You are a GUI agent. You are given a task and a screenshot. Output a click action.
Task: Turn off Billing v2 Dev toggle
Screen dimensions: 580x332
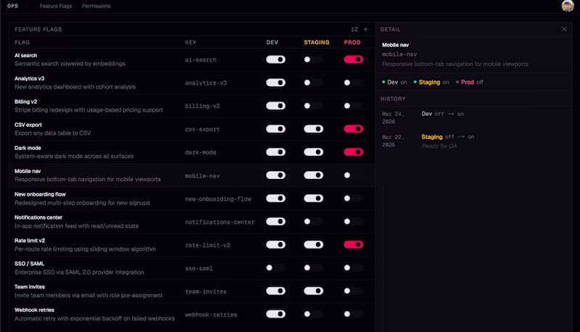click(x=275, y=106)
